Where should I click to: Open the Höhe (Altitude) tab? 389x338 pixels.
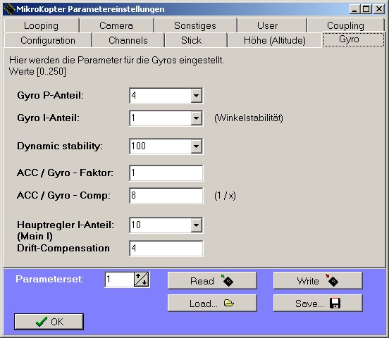point(275,40)
